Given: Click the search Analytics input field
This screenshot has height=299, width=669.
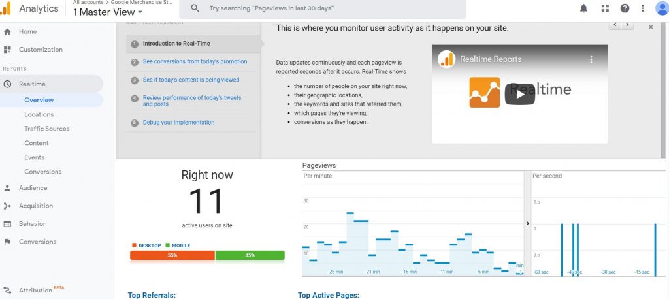Looking at the screenshot, I should 323,8.
